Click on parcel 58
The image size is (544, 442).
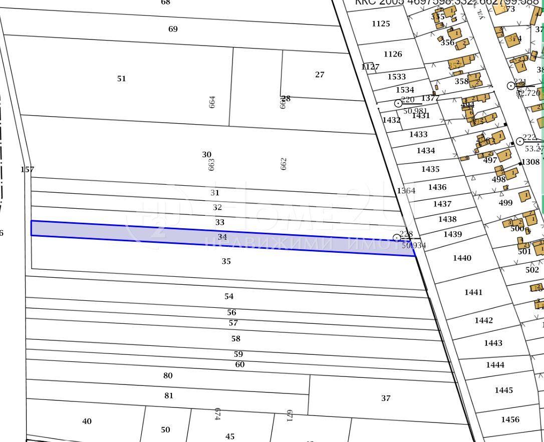coord(235,339)
